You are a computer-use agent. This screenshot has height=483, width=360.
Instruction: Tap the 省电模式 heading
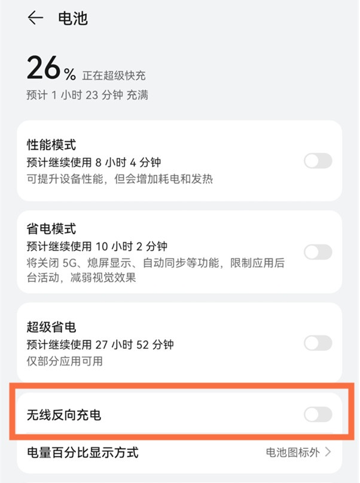[51, 229]
